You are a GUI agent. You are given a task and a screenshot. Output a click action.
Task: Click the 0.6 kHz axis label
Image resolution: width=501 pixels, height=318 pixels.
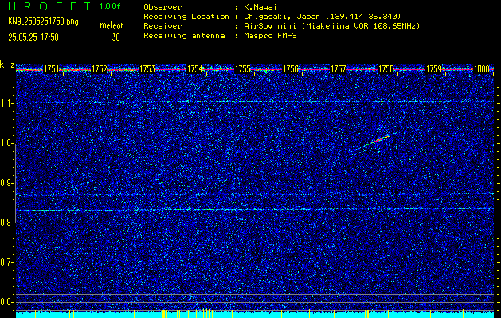[7, 302]
